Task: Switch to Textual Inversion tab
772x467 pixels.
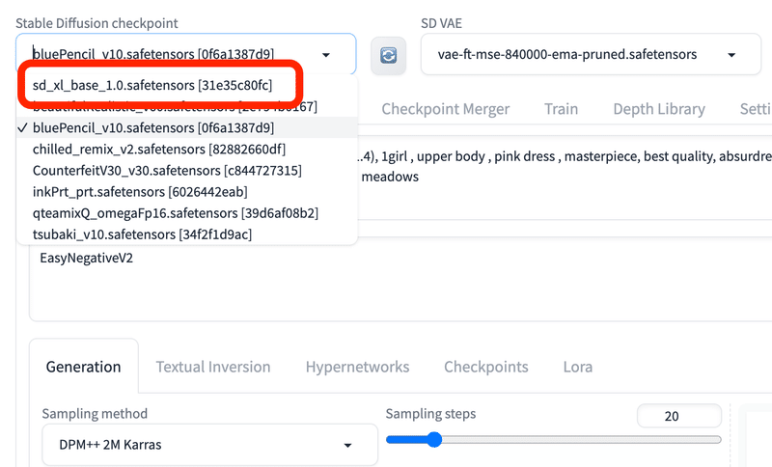Action: point(213,367)
